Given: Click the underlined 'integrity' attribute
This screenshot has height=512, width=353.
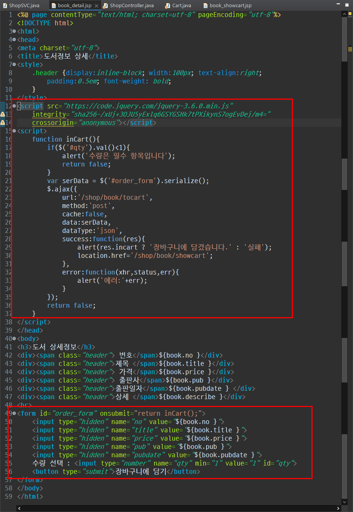Looking at the screenshot, I should click(x=49, y=114).
